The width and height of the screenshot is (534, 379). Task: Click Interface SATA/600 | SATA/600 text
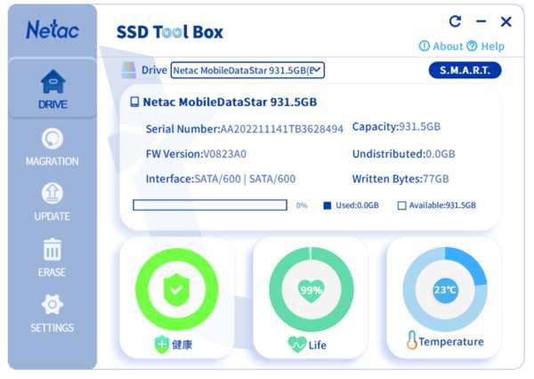pos(221,179)
